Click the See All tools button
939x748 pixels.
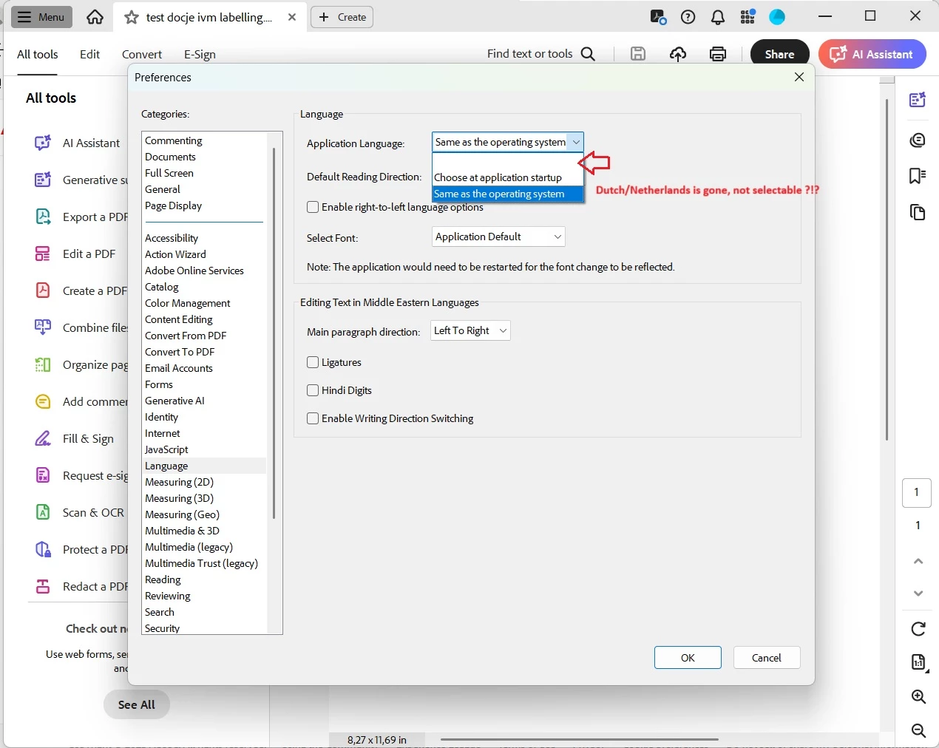[x=137, y=704]
